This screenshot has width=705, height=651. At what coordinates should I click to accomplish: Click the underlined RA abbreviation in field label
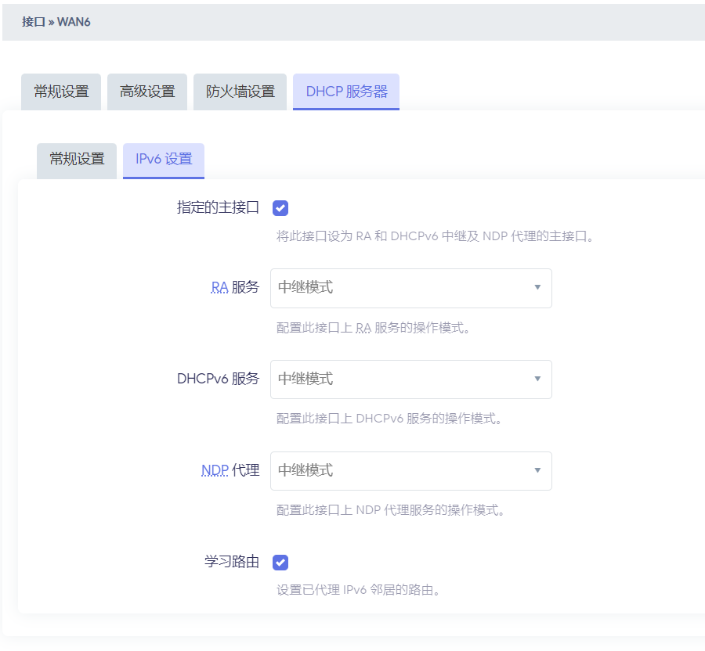point(219,288)
